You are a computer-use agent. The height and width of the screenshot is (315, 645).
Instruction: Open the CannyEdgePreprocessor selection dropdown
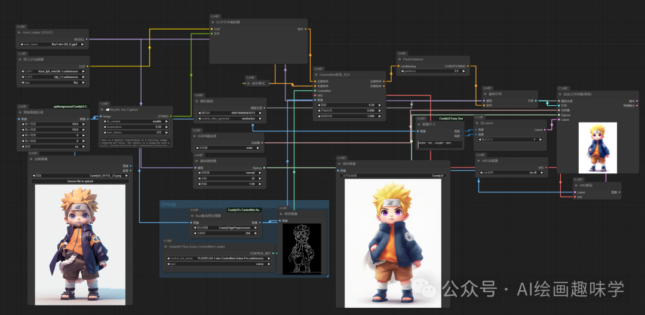coord(226,227)
